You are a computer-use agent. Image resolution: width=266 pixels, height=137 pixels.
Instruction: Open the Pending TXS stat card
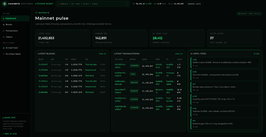(120, 38)
